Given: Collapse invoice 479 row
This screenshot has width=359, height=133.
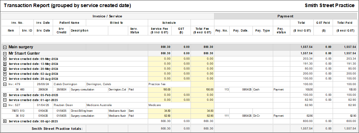Looking at the screenshot, I should click(x=5, y=84).
